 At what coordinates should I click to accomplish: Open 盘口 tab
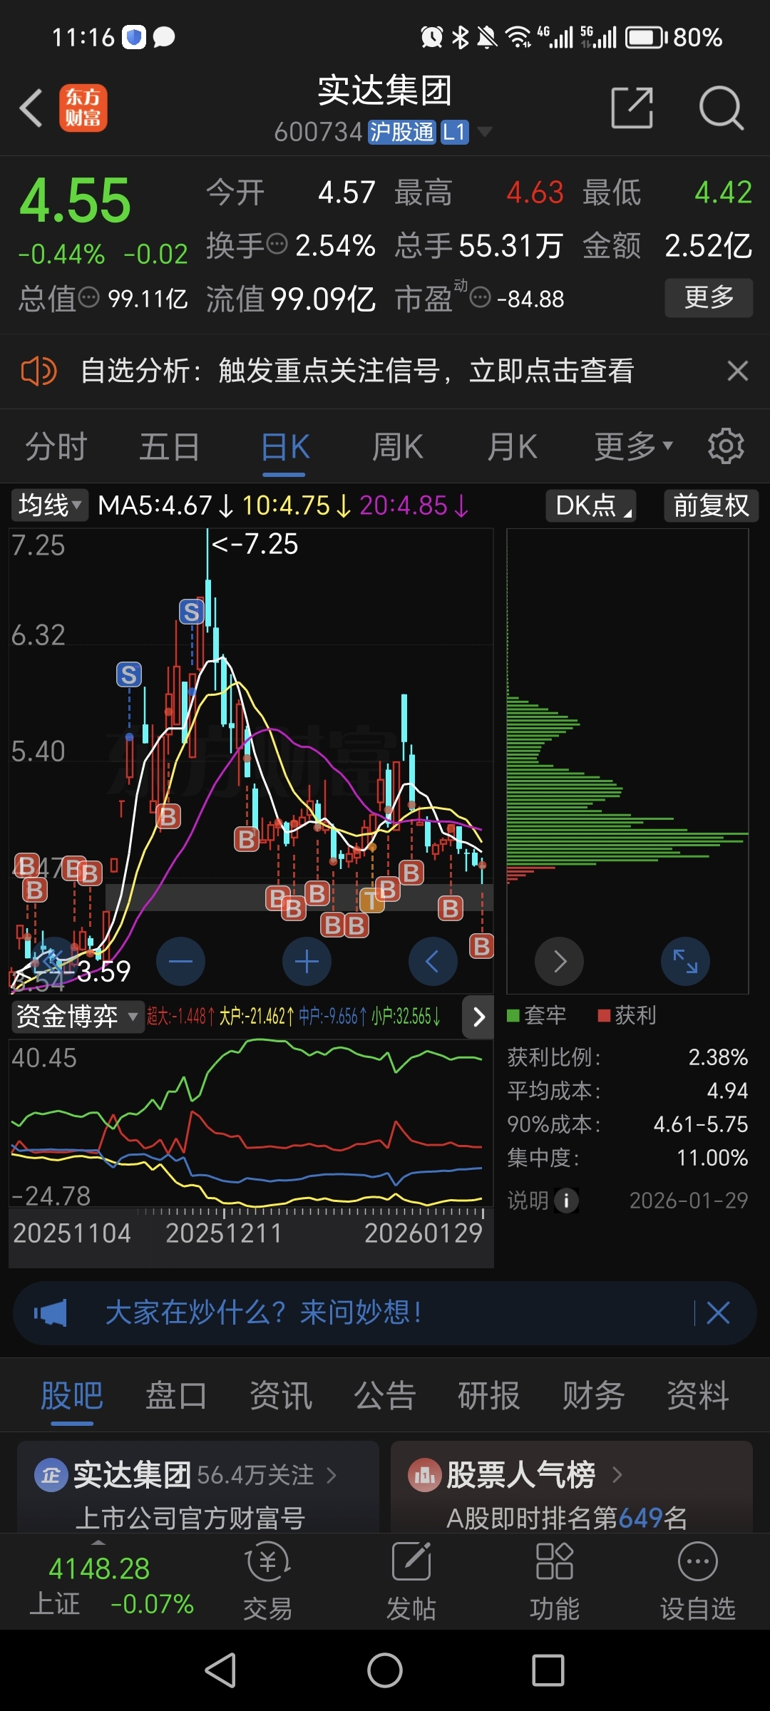coord(176,1395)
